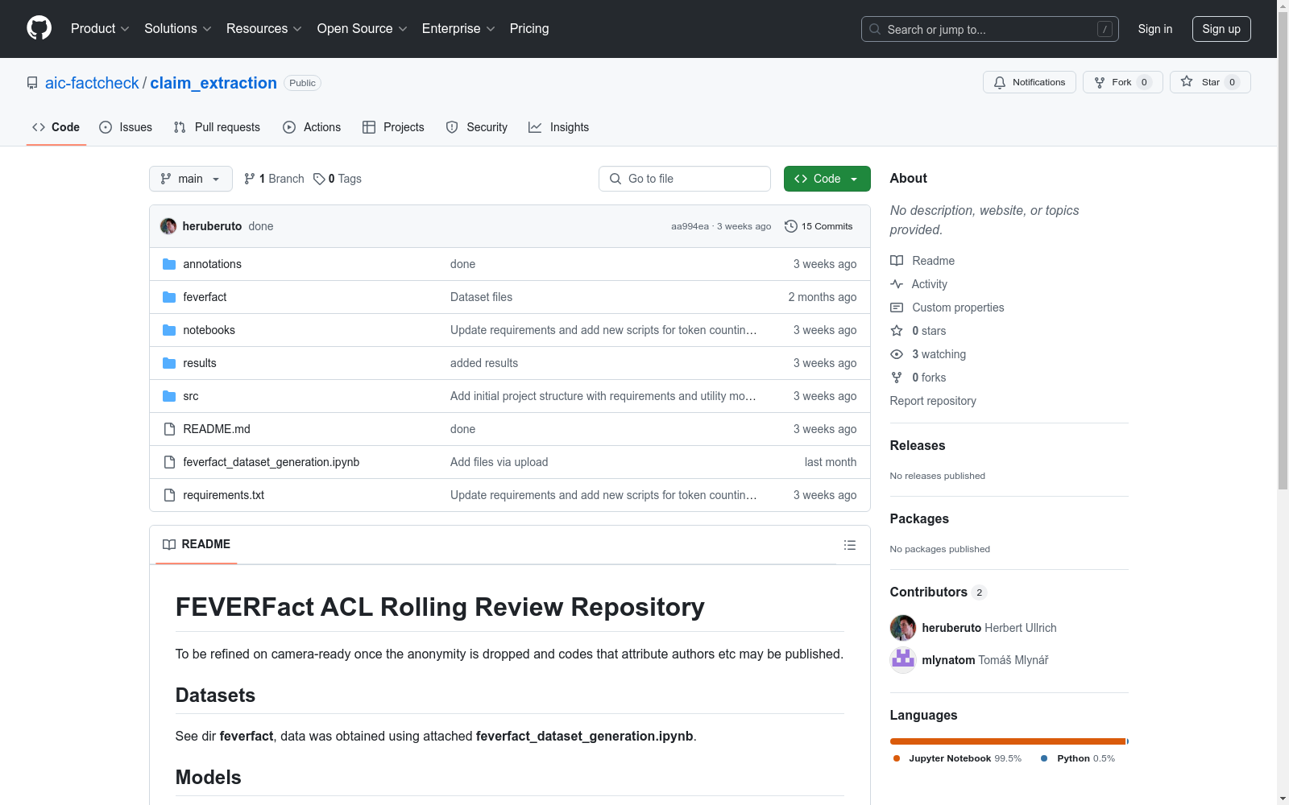
Task: Open the Resources dropdown menu
Action: [264, 29]
